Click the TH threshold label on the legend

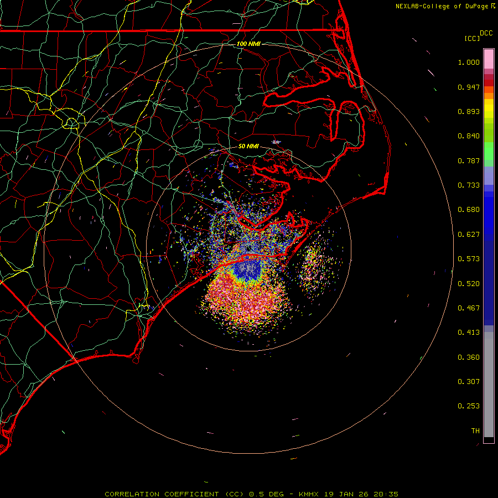pos(475,431)
